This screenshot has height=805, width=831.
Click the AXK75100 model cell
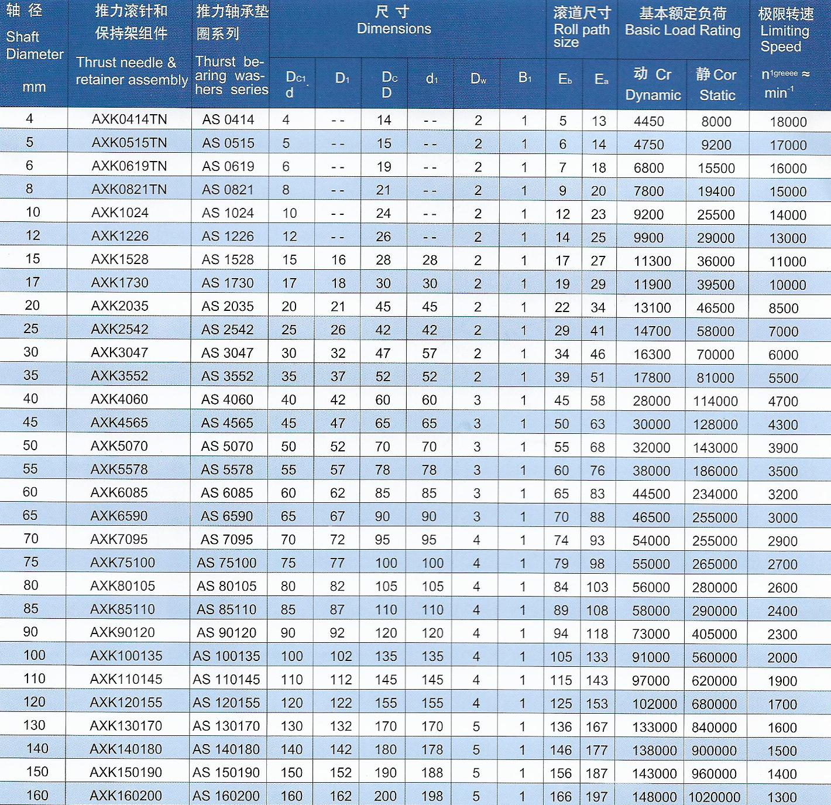pyautogui.click(x=122, y=563)
